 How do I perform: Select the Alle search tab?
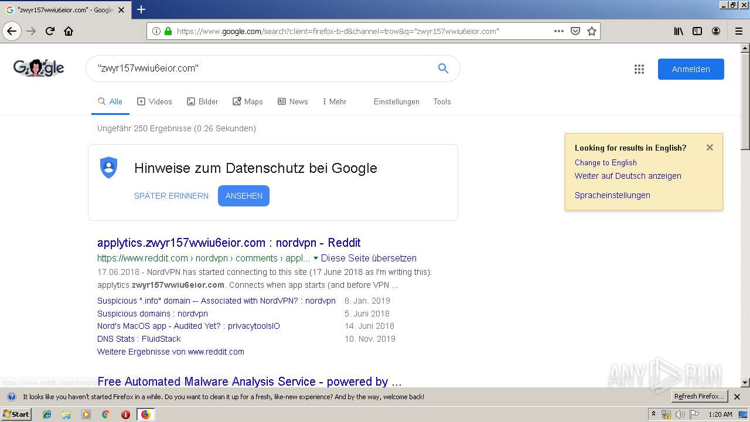[110, 101]
